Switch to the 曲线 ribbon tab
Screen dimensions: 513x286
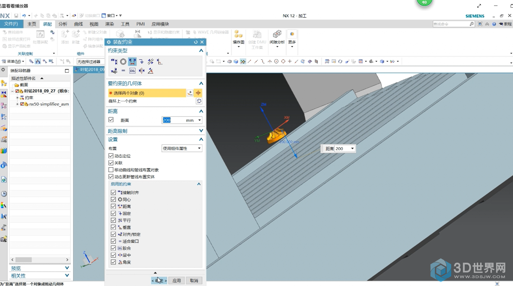point(78,24)
